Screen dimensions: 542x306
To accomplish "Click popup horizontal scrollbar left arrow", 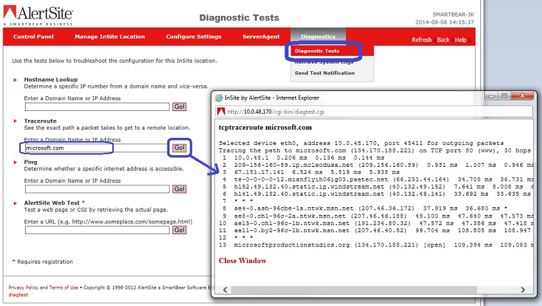I will pos(225,290).
